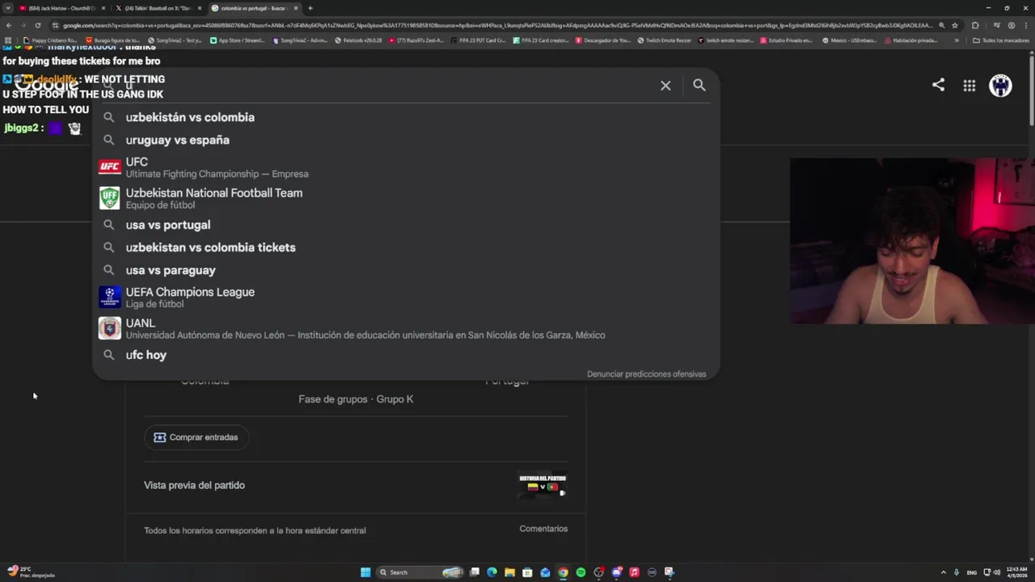1035x582 pixels.
Task: Click Denunciar predicciones ofensivas link
Action: point(646,374)
